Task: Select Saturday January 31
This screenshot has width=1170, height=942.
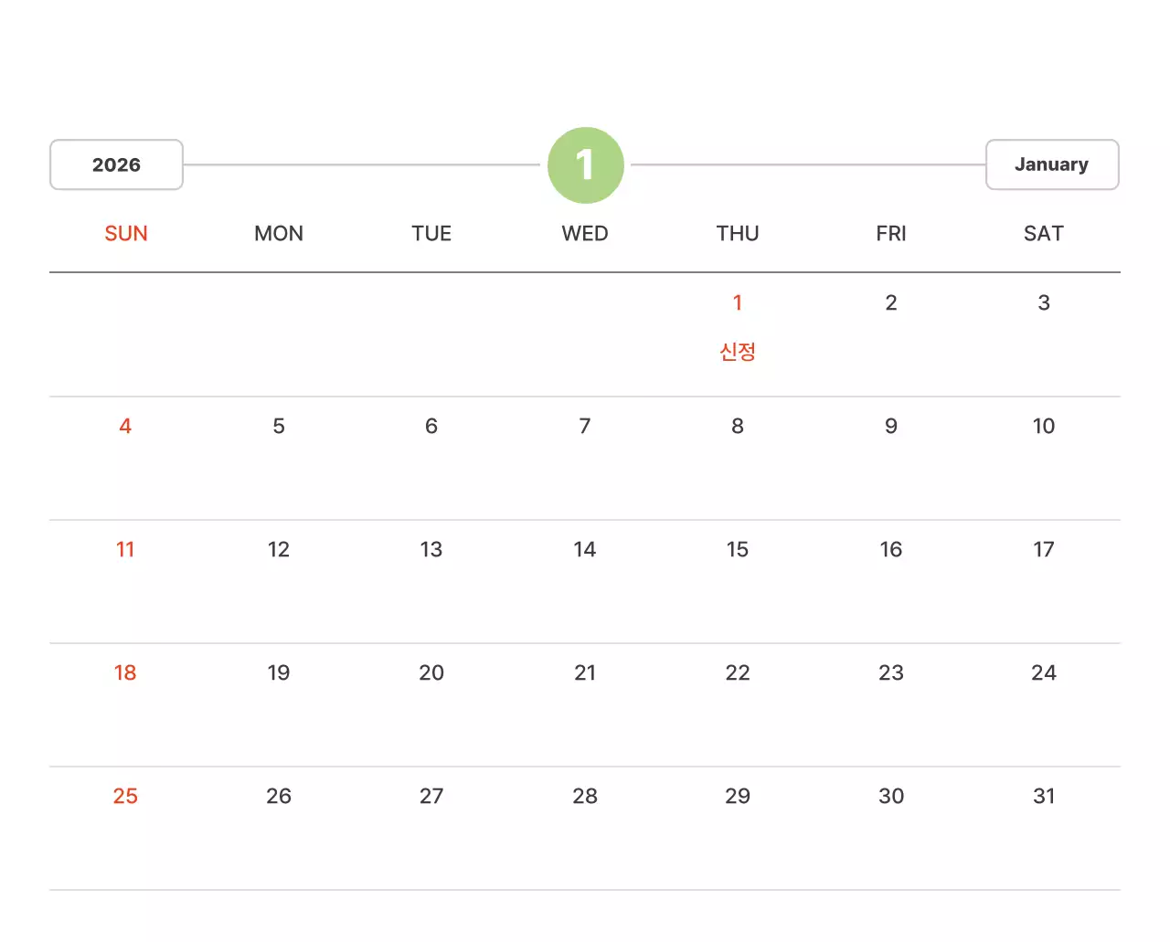Action: click(x=1044, y=797)
